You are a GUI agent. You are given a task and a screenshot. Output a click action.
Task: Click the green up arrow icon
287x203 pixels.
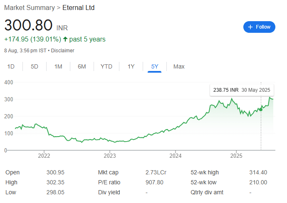65,39
